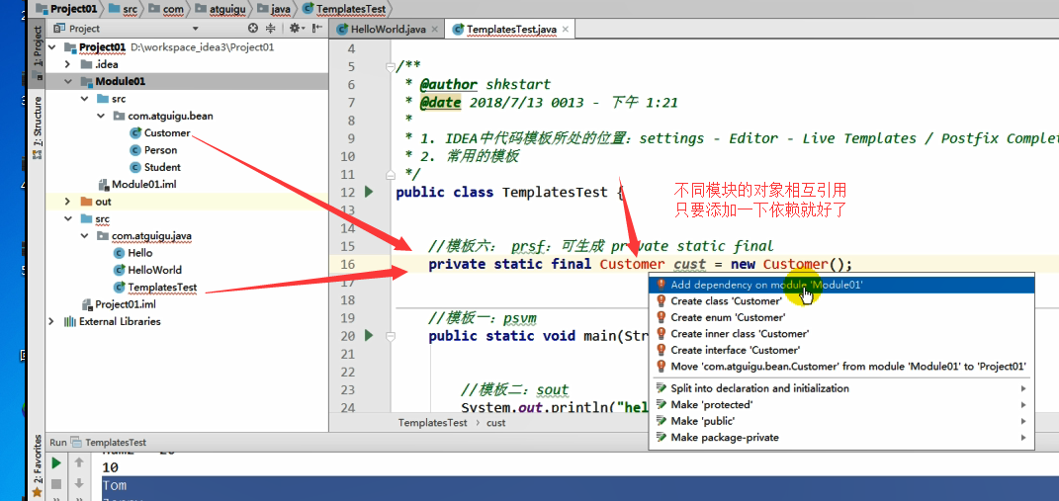Click the green Run button in Run panel
Viewport: 1059px width, 501px height.
(x=56, y=463)
